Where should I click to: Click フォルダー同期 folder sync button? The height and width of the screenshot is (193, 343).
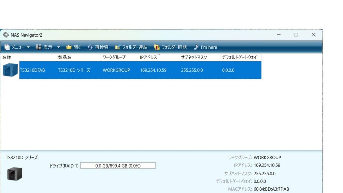pyautogui.click(x=170, y=47)
